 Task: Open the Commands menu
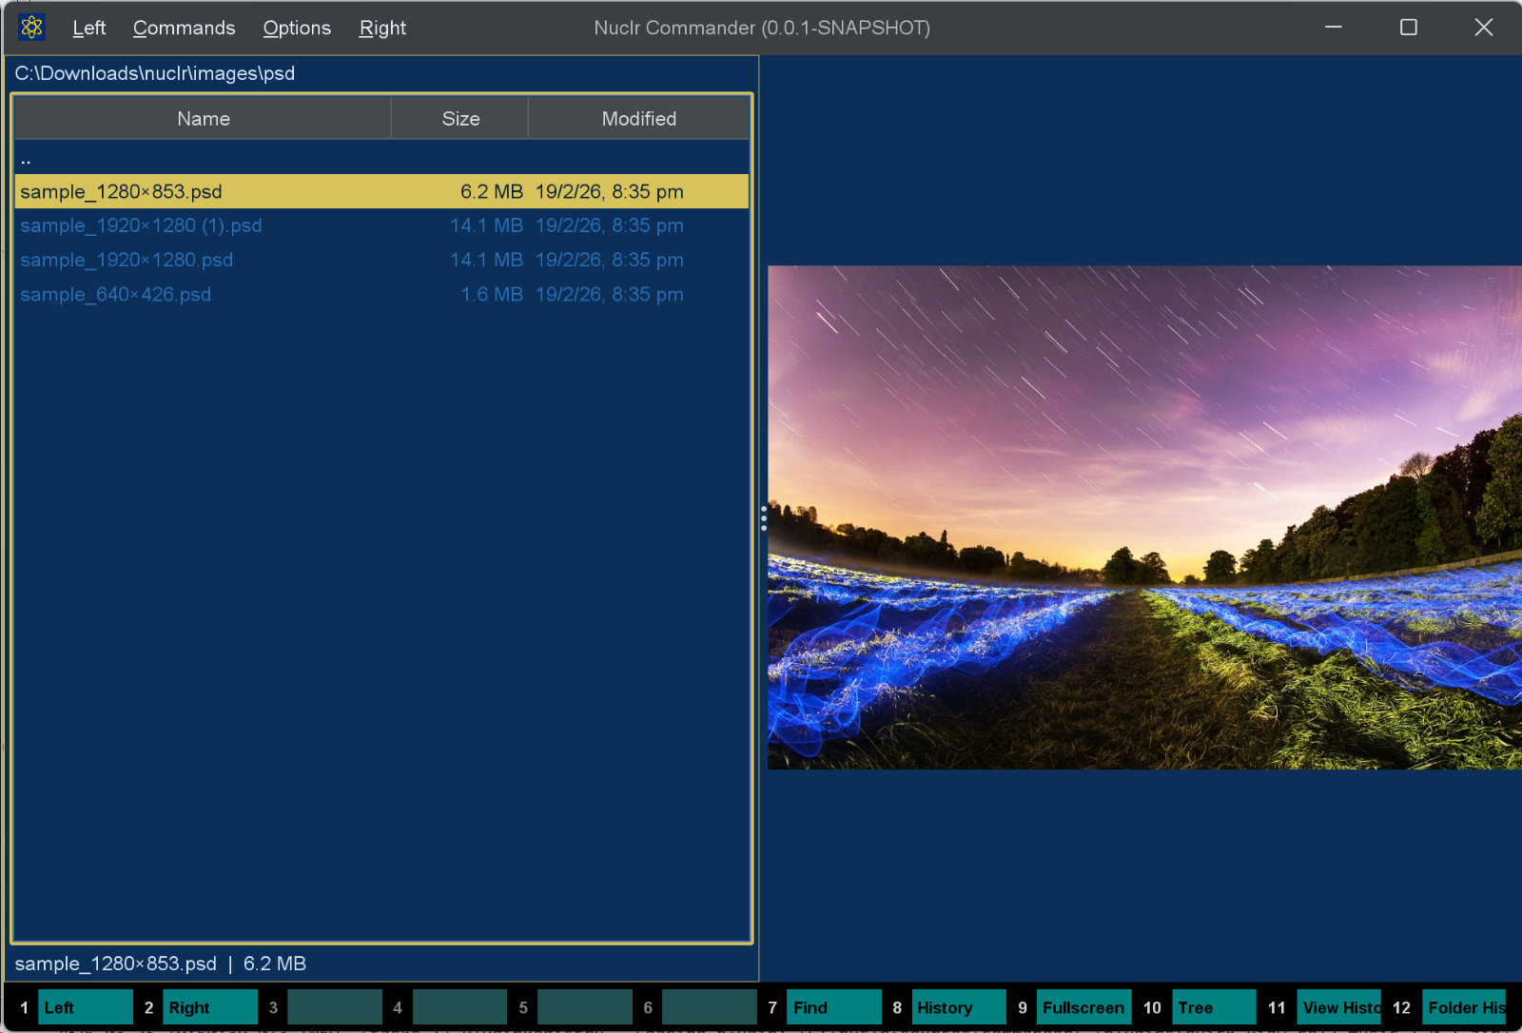(184, 28)
